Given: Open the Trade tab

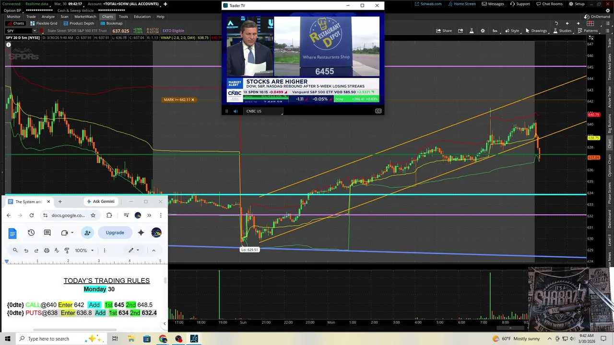Looking at the screenshot, I should point(31,17).
